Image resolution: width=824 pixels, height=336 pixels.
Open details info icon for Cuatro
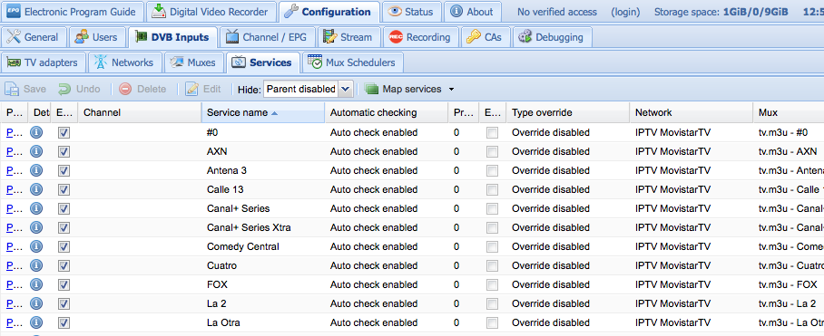(36, 265)
